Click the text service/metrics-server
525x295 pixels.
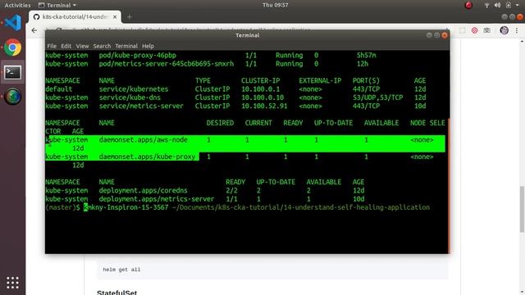(141, 106)
